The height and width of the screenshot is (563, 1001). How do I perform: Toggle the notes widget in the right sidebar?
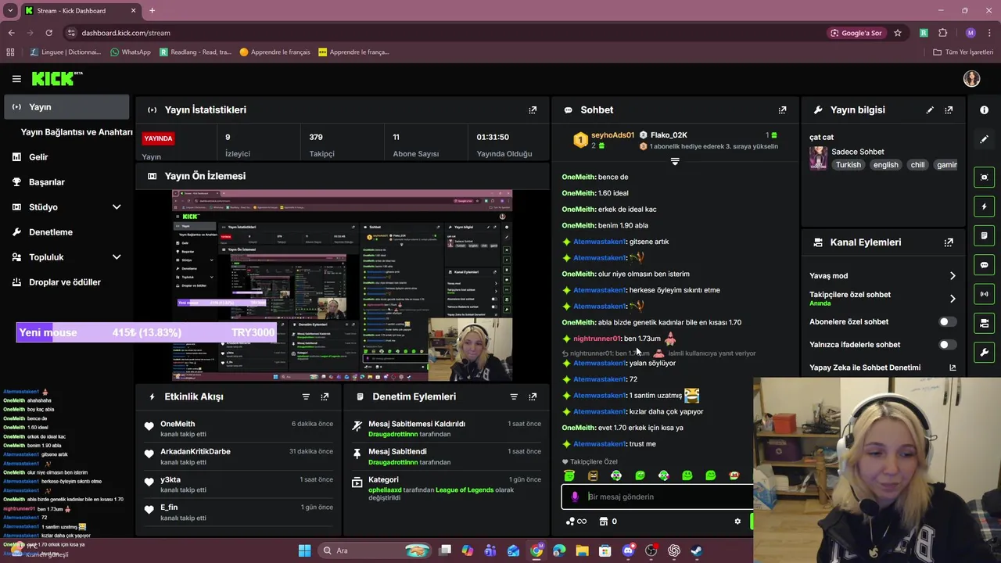point(984,235)
